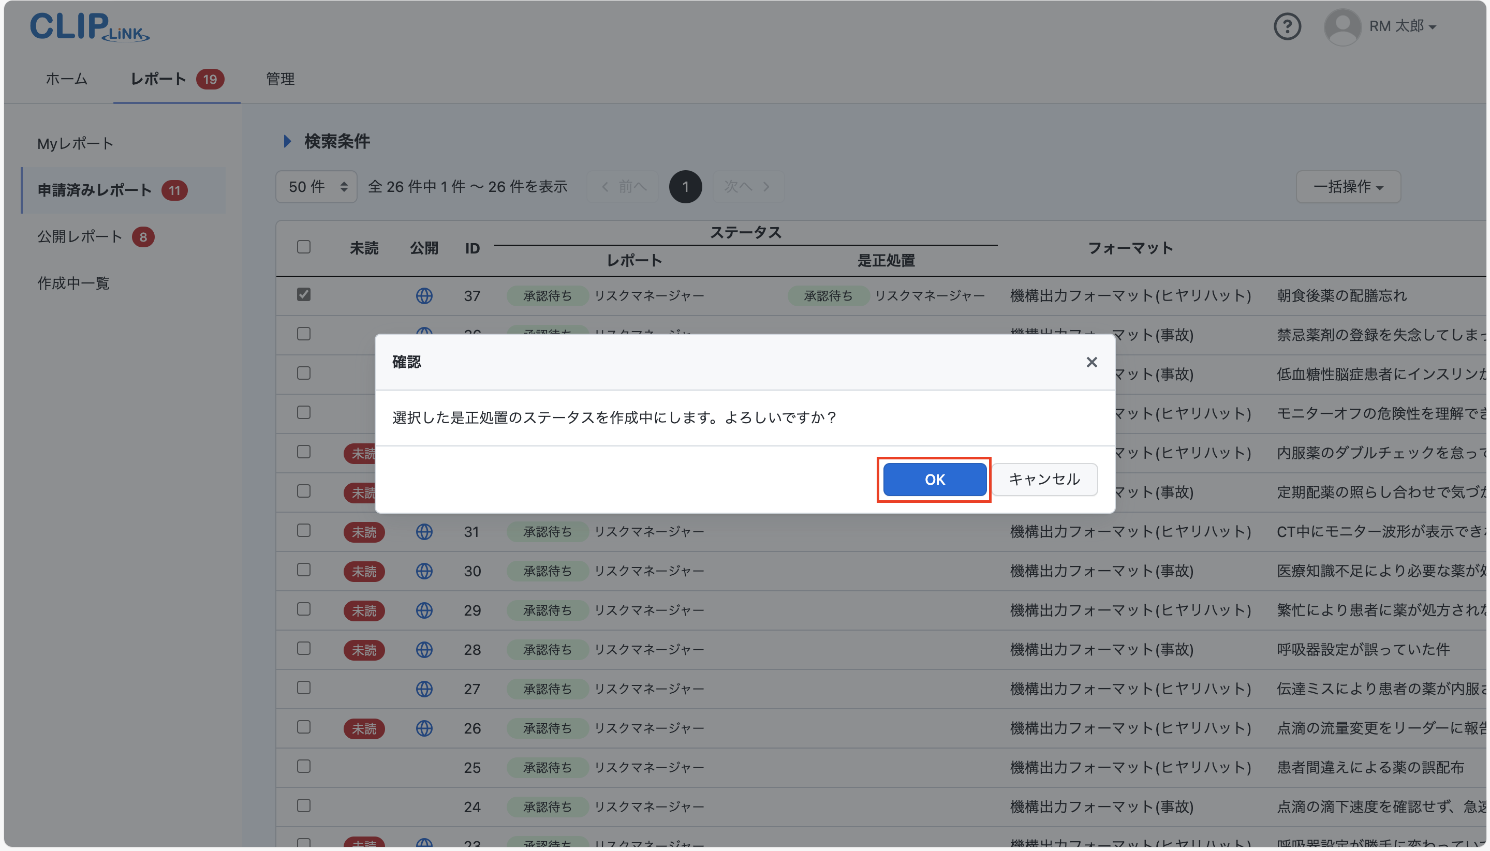Open the help question mark icon
1490x851 pixels.
tap(1287, 26)
